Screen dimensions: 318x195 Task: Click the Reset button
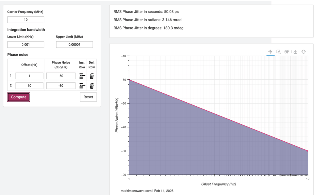(x=88, y=97)
